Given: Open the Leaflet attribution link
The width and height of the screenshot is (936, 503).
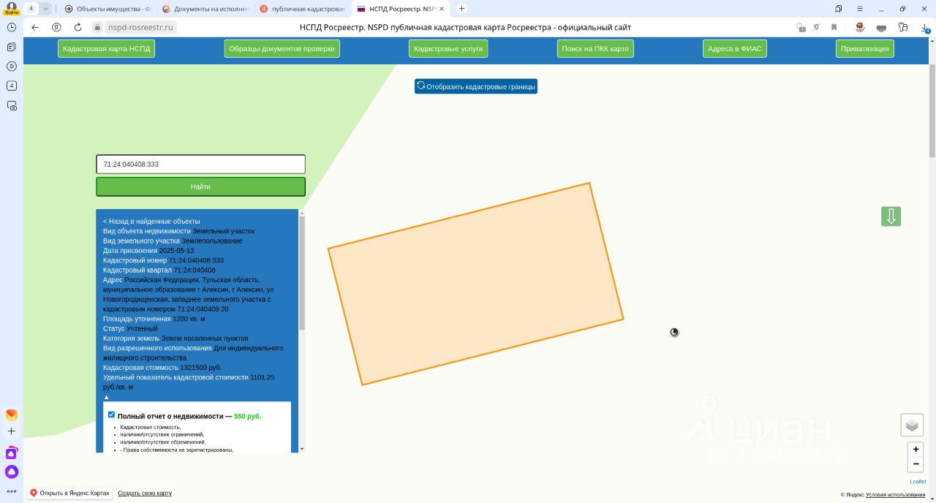Looking at the screenshot, I should 918,481.
